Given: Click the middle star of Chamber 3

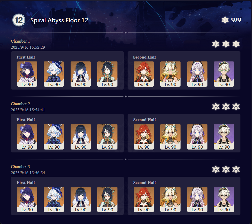Looking at the screenshot, I should [x=226, y=170].
